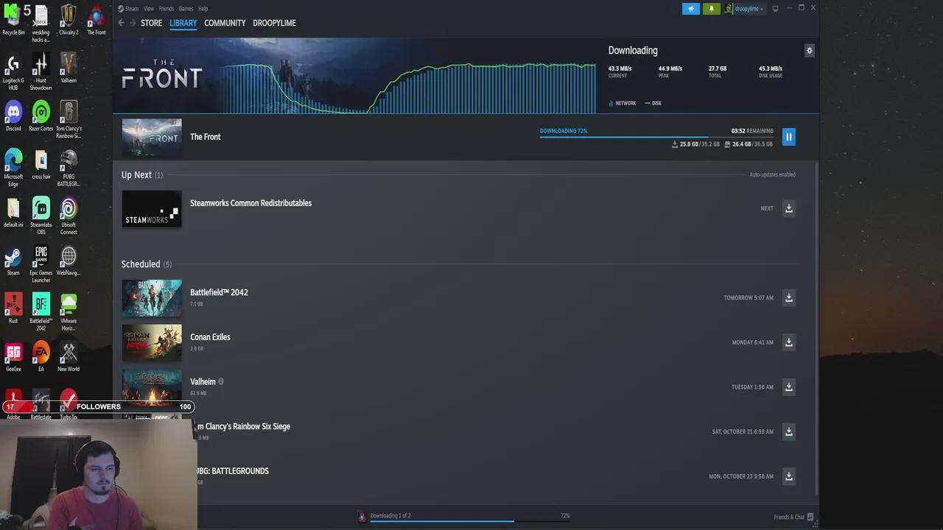This screenshot has height=530, width=943.
Task: Open Steamworks thumbnail in Up Next
Action: point(152,209)
